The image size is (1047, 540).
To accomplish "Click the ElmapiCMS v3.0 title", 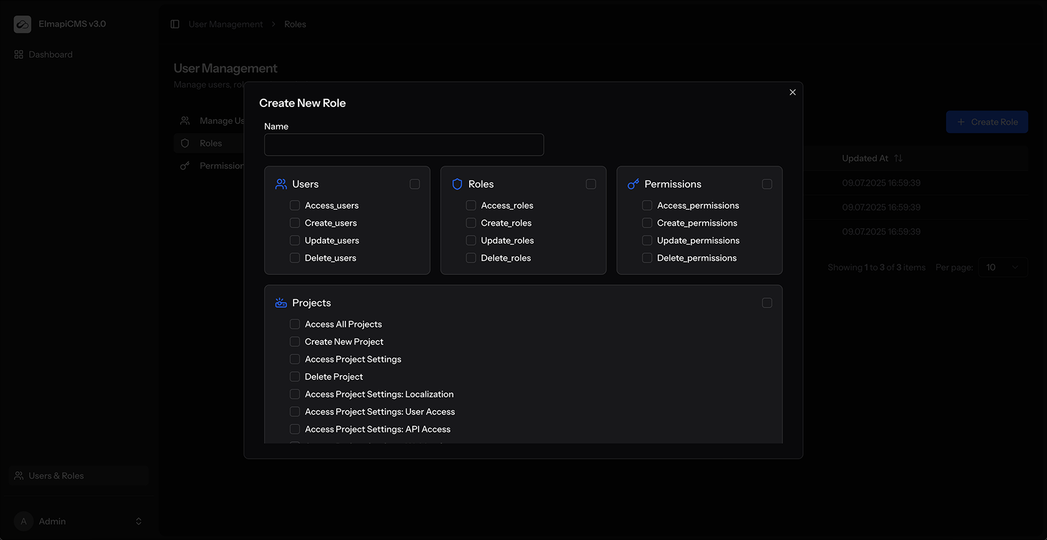I will (x=72, y=24).
